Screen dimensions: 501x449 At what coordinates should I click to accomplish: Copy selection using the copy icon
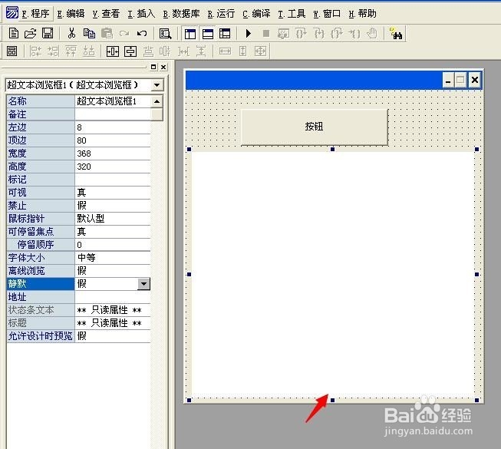(x=89, y=33)
